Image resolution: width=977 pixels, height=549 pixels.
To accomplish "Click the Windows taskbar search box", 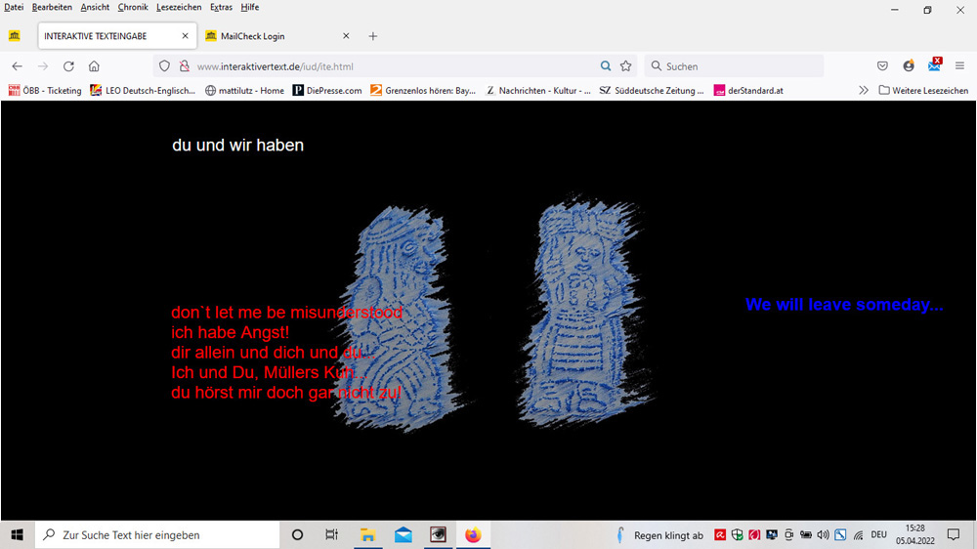I will click(x=156, y=535).
